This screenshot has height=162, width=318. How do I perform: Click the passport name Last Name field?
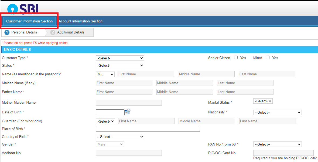267,74
